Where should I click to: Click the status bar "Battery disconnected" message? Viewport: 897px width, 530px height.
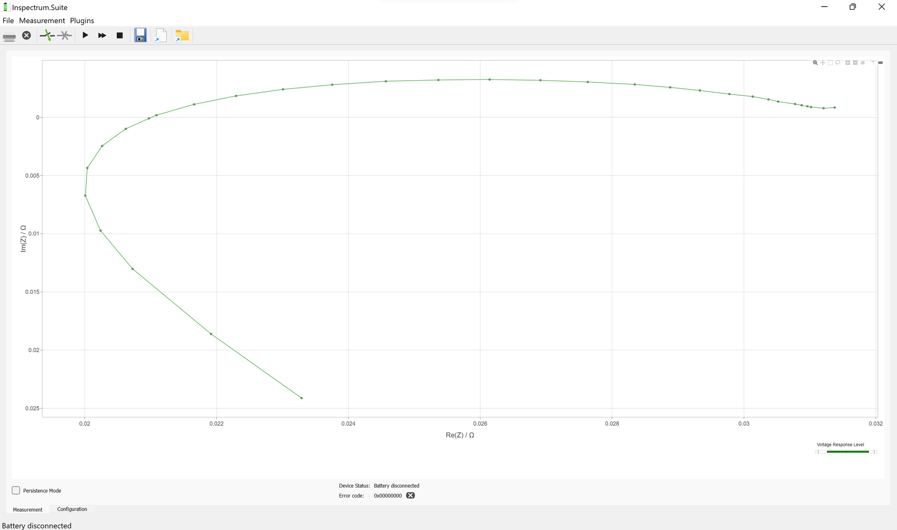(x=37, y=526)
